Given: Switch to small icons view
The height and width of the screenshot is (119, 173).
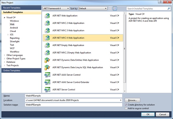Looking at the screenshot, I should click(110, 8).
